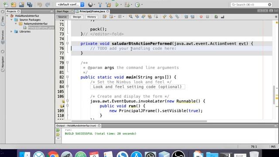Image resolution: width=279 pixels, height=157 pixels.
Task: Click the Find Previous Occurrence icon
Action: [137, 17]
